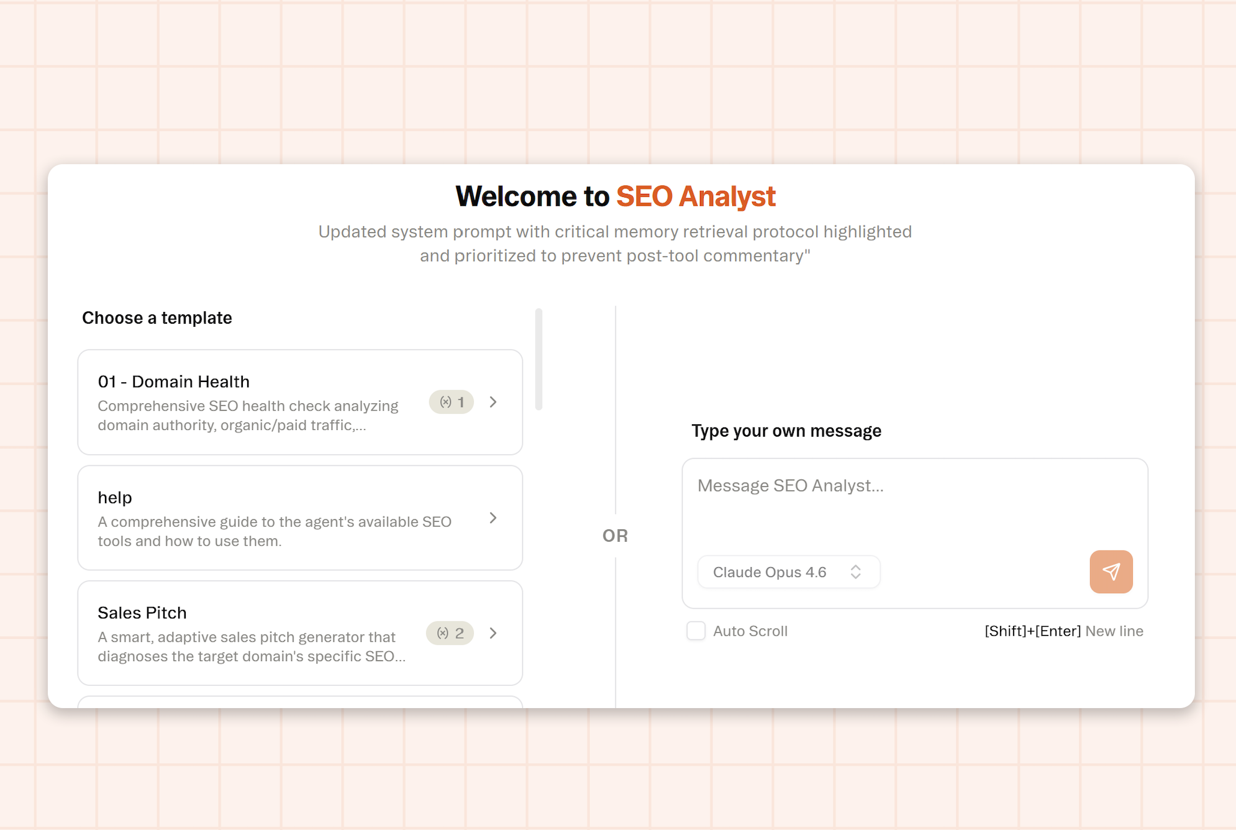Image resolution: width=1236 pixels, height=830 pixels.
Task: Enable Auto Scroll
Action: point(696,631)
